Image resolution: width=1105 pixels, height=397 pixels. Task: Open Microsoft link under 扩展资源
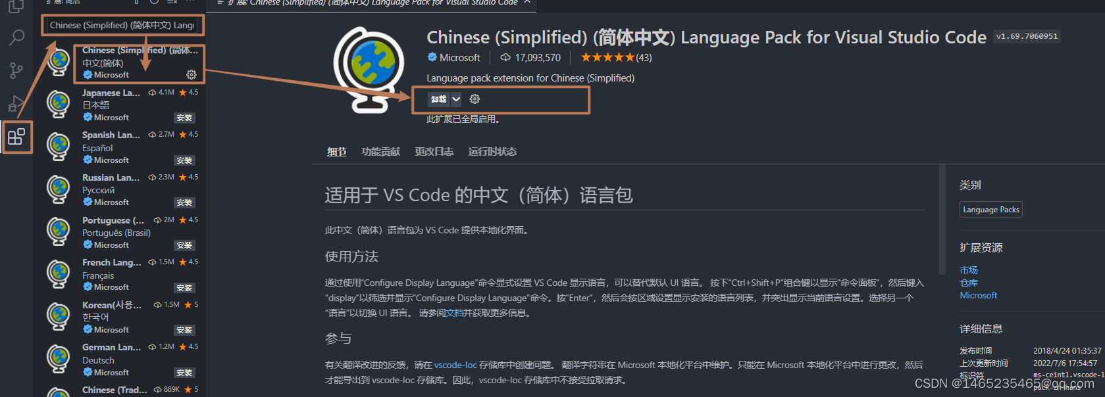(978, 295)
